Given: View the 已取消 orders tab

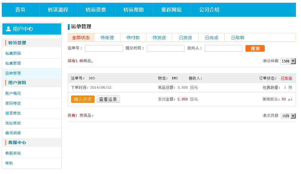Looking at the screenshot, I should pos(237,37).
